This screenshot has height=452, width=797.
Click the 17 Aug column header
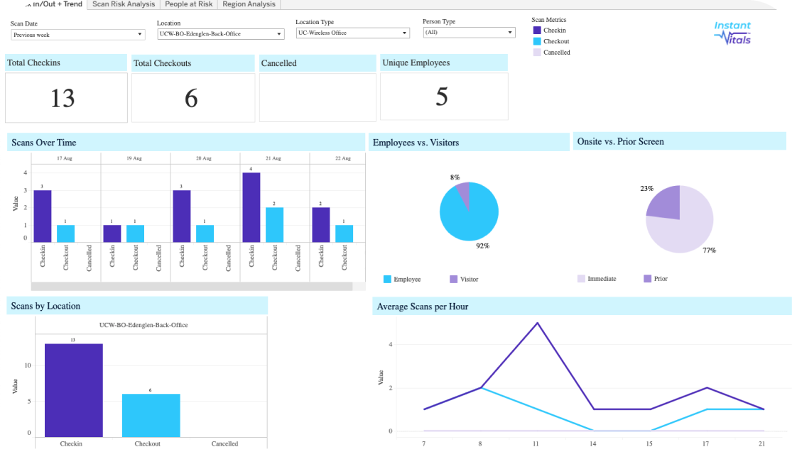(65, 158)
